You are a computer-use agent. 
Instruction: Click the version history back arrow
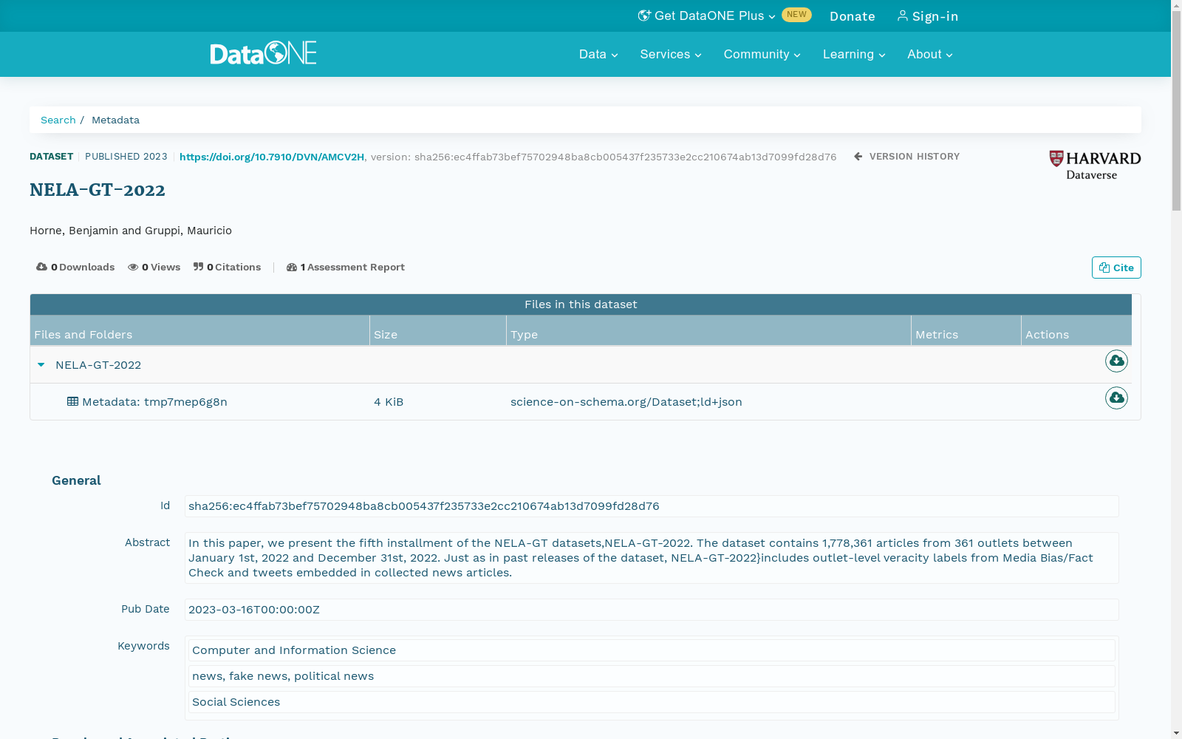[858, 156]
